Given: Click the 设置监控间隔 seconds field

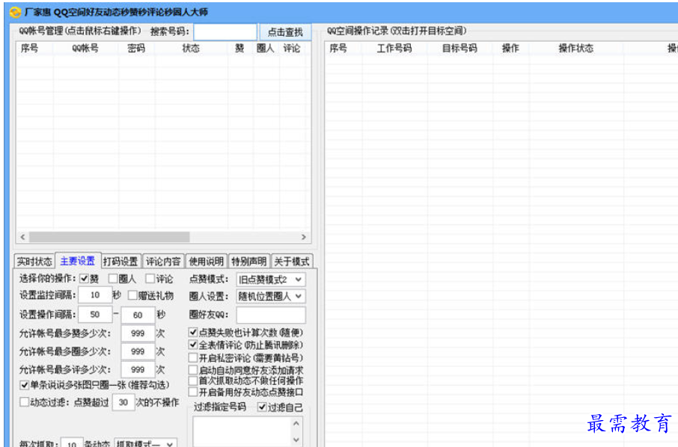Looking at the screenshot, I should pyautogui.click(x=95, y=295).
